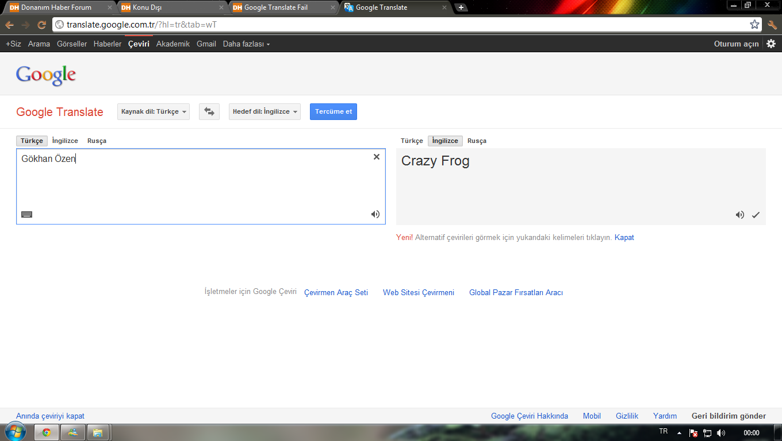
Task: Select Türkçe as target language
Action: [x=412, y=141]
